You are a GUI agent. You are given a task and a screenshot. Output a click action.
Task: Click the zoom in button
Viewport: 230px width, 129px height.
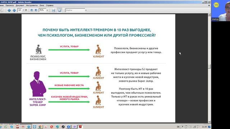tap(36, 10)
